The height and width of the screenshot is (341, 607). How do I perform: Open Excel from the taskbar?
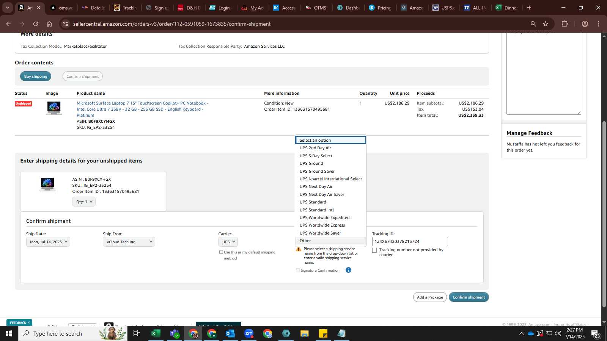click(156, 333)
